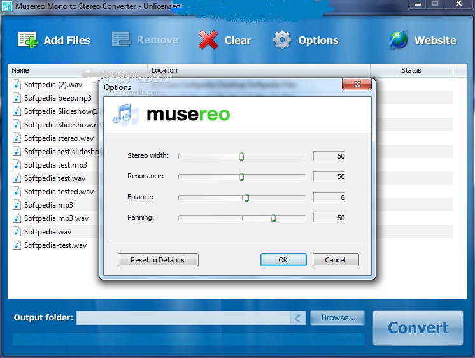The height and width of the screenshot is (358, 475).
Task: Click the Stereo width value field
Action: 329,156
